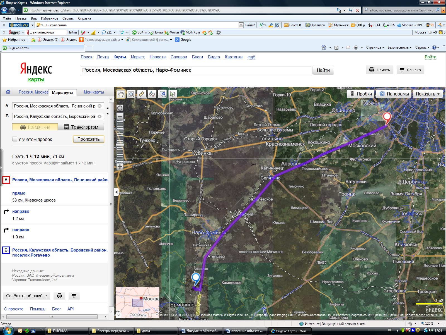Select the what's-here pointer info tool
The height and width of the screenshot is (335, 446).
point(173,94)
